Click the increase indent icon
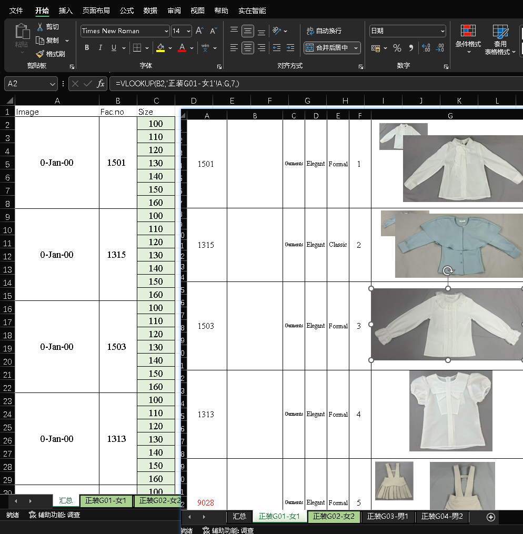The width and height of the screenshot is (523, 534). (290, 48)
